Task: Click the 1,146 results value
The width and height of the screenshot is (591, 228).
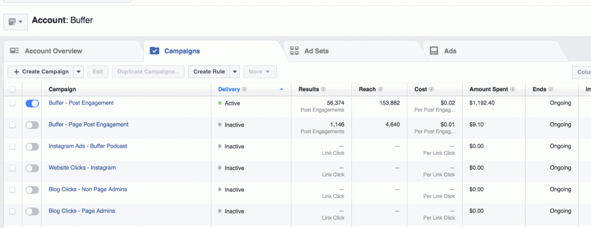Action: pos(337,124)
